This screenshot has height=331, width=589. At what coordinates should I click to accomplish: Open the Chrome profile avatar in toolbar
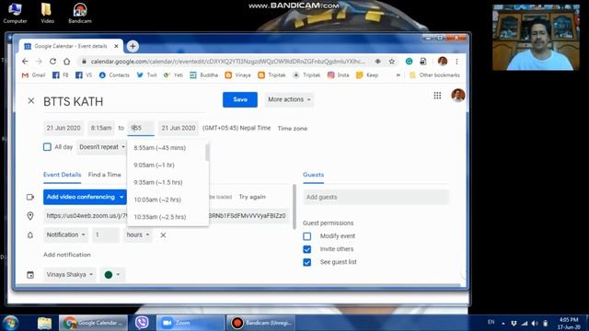443,62
